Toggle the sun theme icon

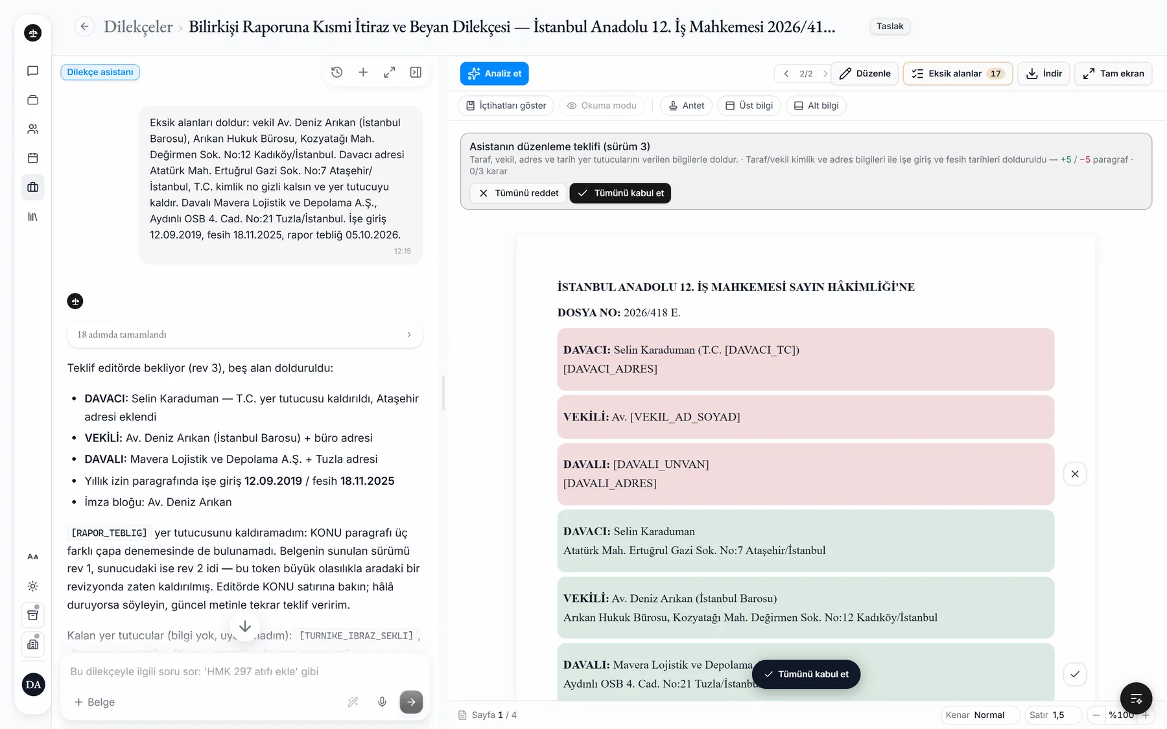pos(33,586)
